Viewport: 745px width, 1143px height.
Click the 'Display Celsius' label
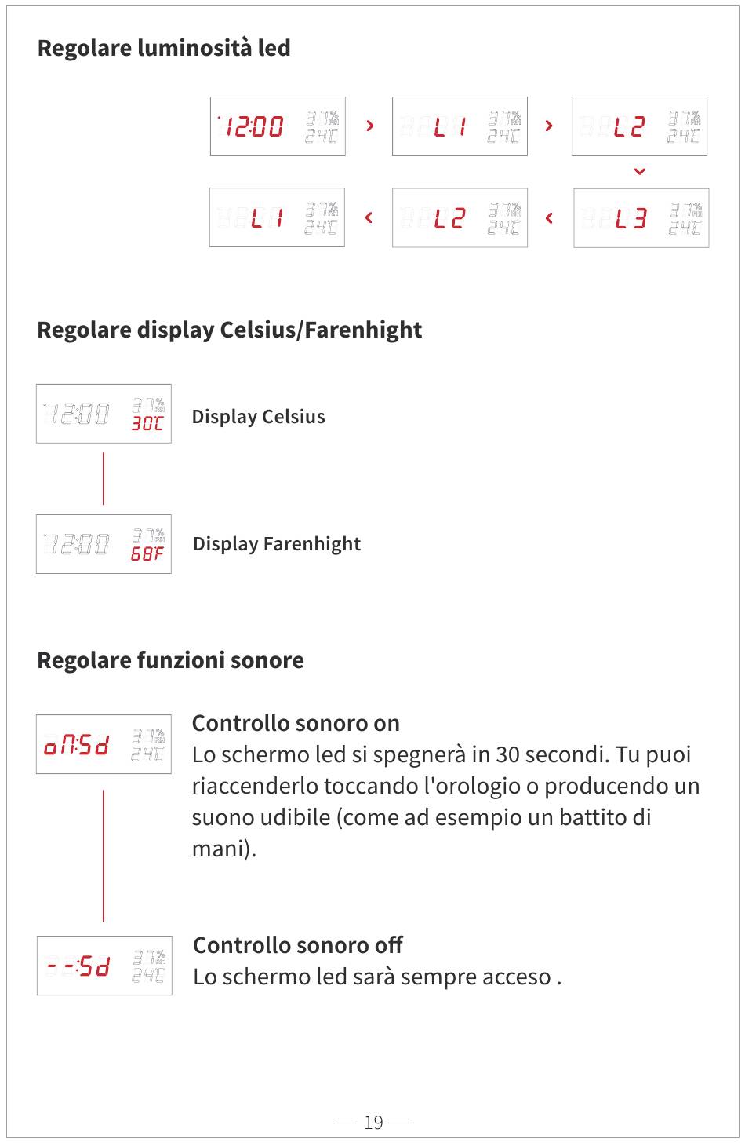tap(259, 417)
